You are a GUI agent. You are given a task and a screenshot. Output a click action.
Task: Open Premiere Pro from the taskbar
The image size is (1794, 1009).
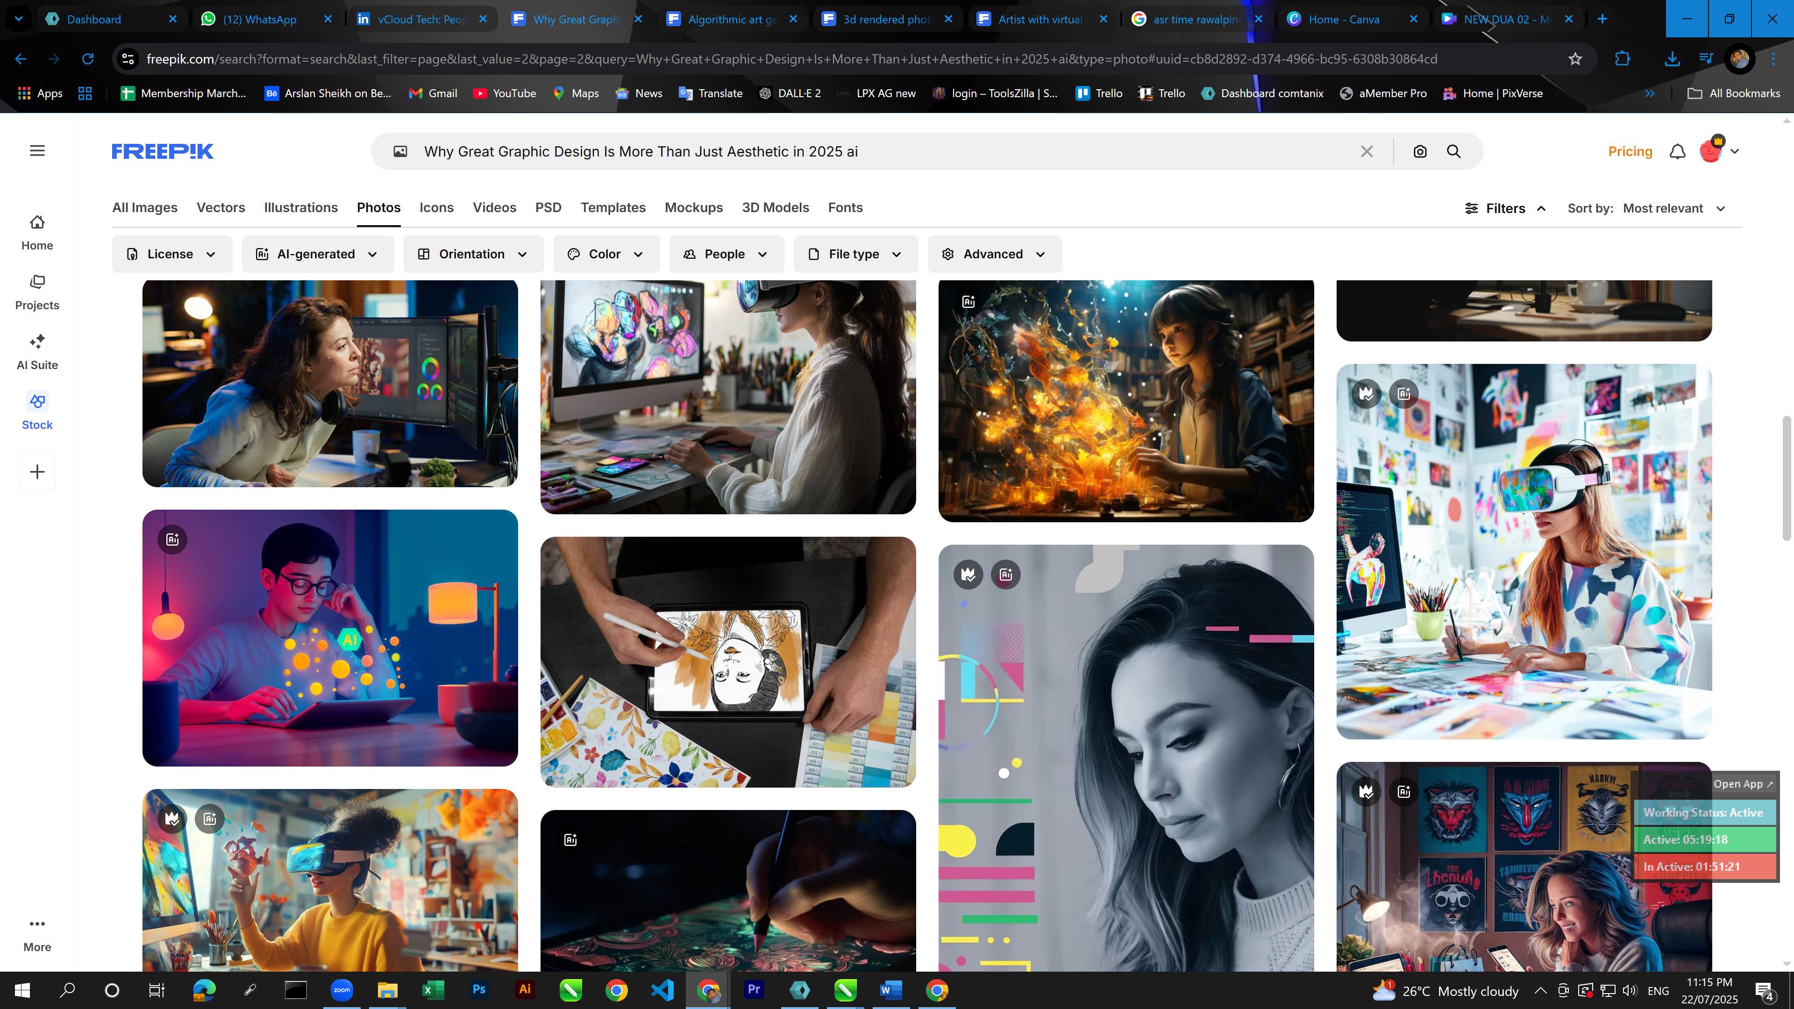tap(754, 989)
